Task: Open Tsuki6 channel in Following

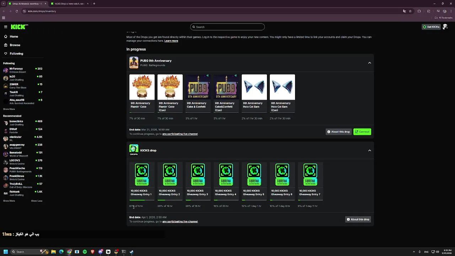Action: (x=22, y=94)
